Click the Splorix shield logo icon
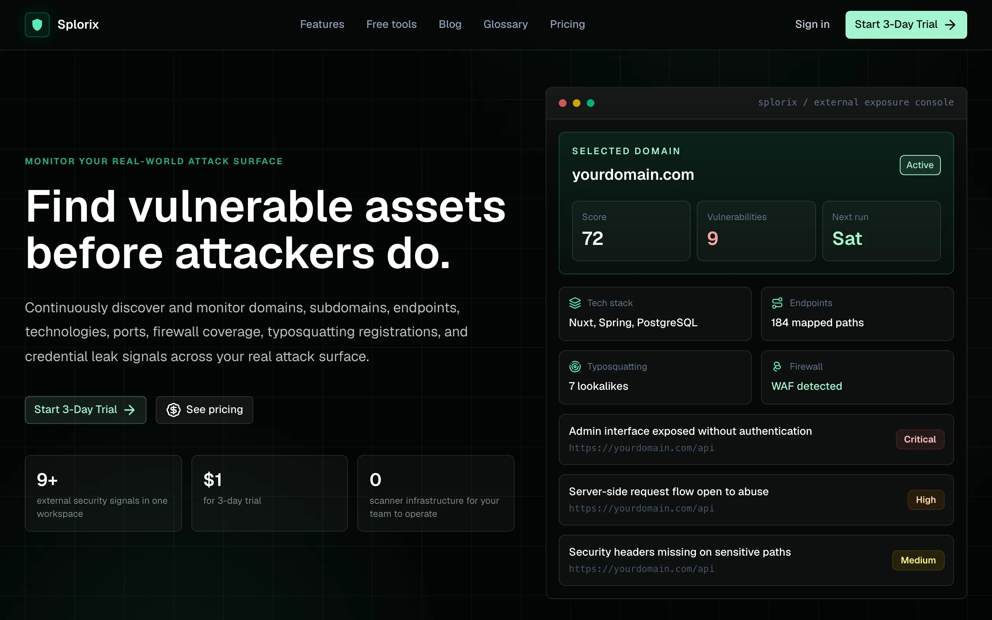 (x=37, y=24)
